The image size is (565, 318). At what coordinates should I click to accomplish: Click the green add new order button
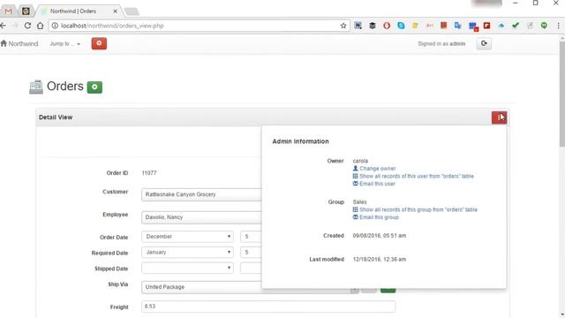94,87
